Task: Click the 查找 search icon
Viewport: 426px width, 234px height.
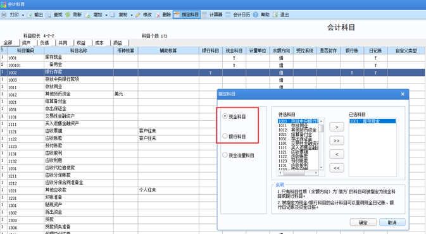Action: pos(49,15)
